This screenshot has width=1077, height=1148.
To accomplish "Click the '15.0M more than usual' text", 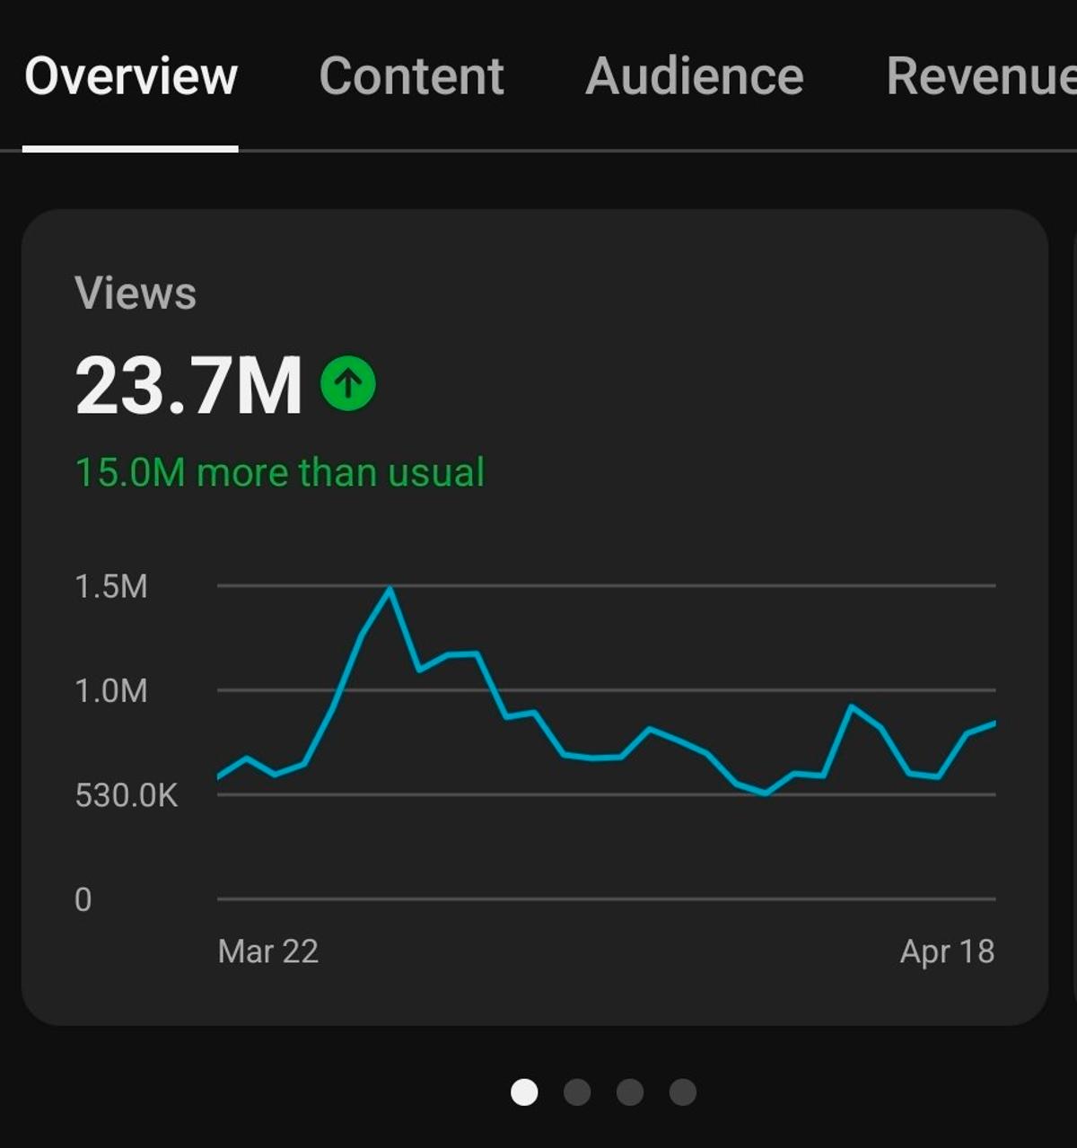I will pos(279,470).
